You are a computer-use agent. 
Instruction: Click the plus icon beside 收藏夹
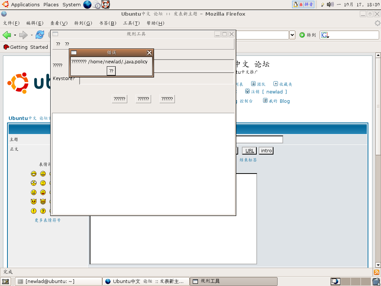pyautogui.click(x=276, y=84)
